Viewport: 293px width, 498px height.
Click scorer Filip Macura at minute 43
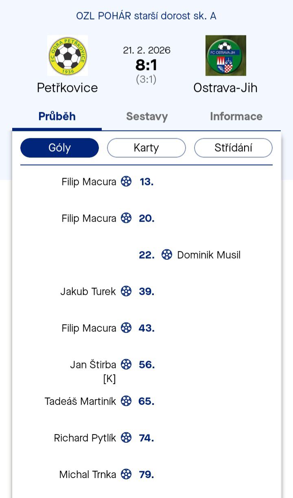(89, 328)
